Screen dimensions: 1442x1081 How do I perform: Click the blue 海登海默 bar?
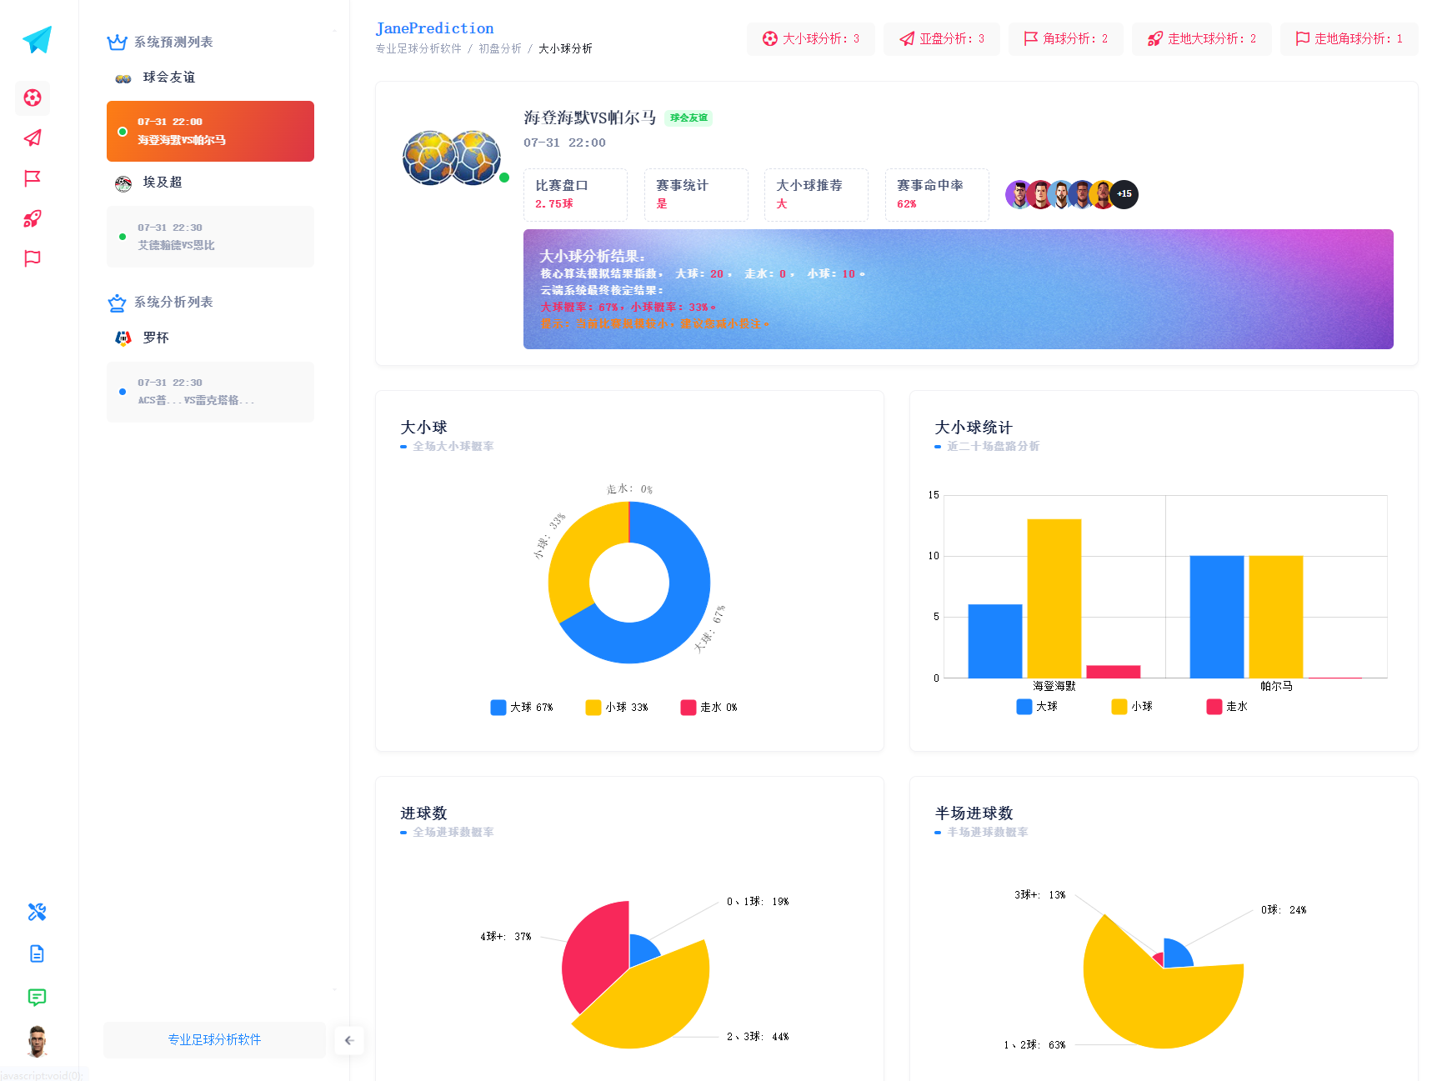pos(995,641)
